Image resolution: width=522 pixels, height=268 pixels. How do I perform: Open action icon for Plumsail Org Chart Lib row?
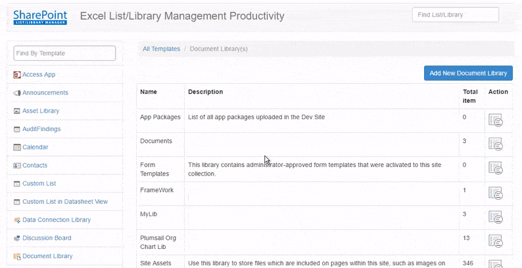(496, 241)
